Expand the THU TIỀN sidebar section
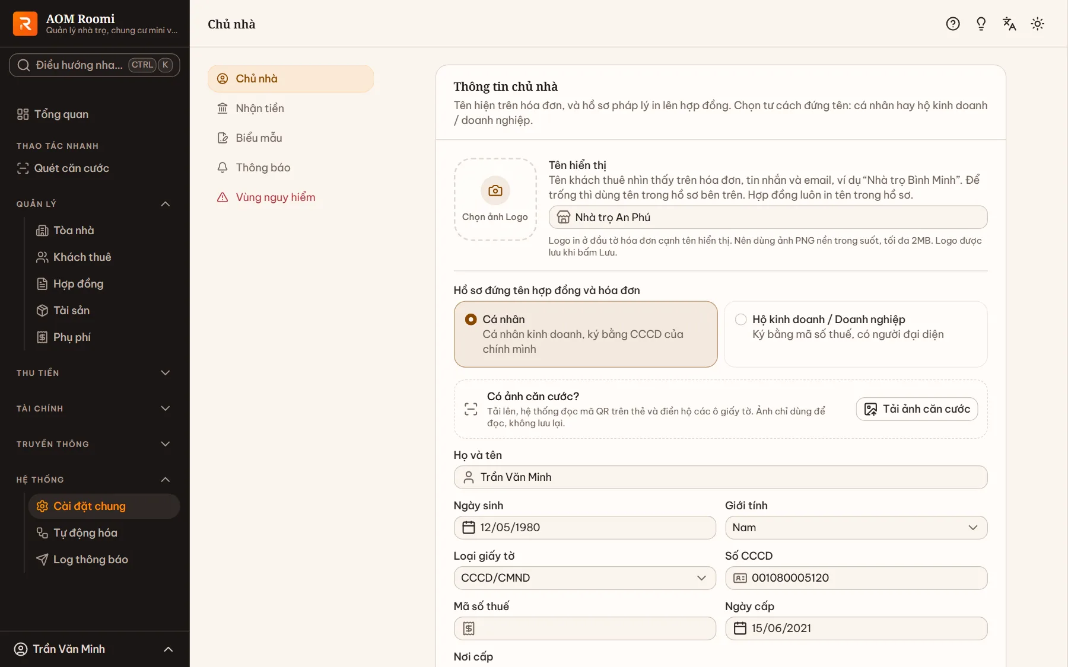Viewport: 1068px width, 667px height. click(x=95, y=373)
